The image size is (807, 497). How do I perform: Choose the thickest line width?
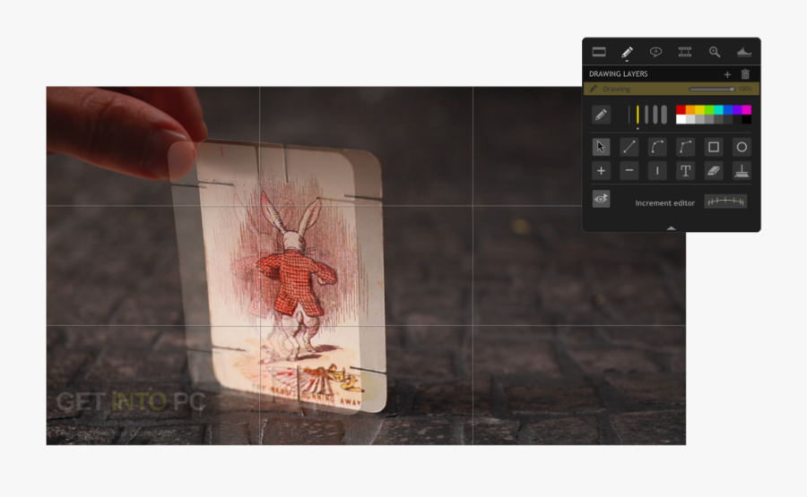coord(664,114)
